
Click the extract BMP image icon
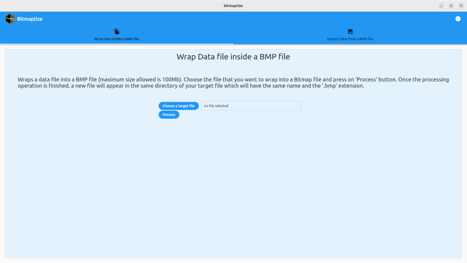click(350, 31)
